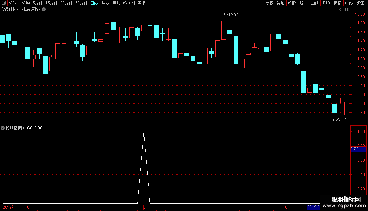Toggle the side panel icon above price axis
This screenshot has width=368, height=211.
[x=347, y=10]
